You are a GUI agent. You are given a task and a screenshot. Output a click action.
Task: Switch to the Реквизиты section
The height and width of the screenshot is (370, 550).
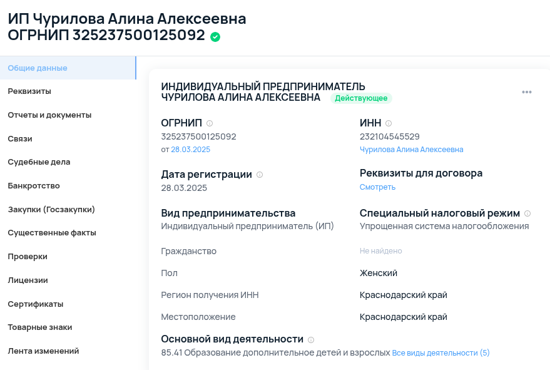pos(28,91)
